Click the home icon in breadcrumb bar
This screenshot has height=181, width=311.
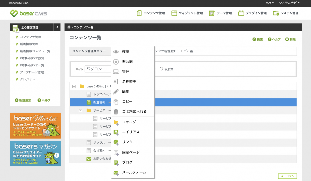(x=69, y=27)
